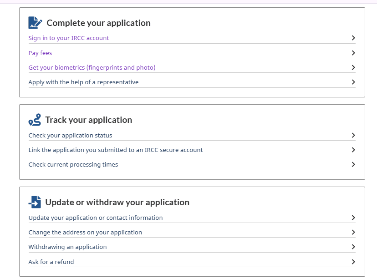Click chevron beside Get your biometrics
Image resolution: width=377 pixels, height=279 pixels.
point(353,67)
